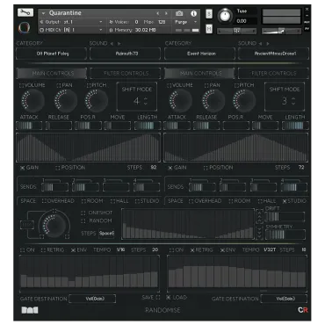
Task: Switch to right MAIN CONTROLS tab
Action: tap(200, 73)
